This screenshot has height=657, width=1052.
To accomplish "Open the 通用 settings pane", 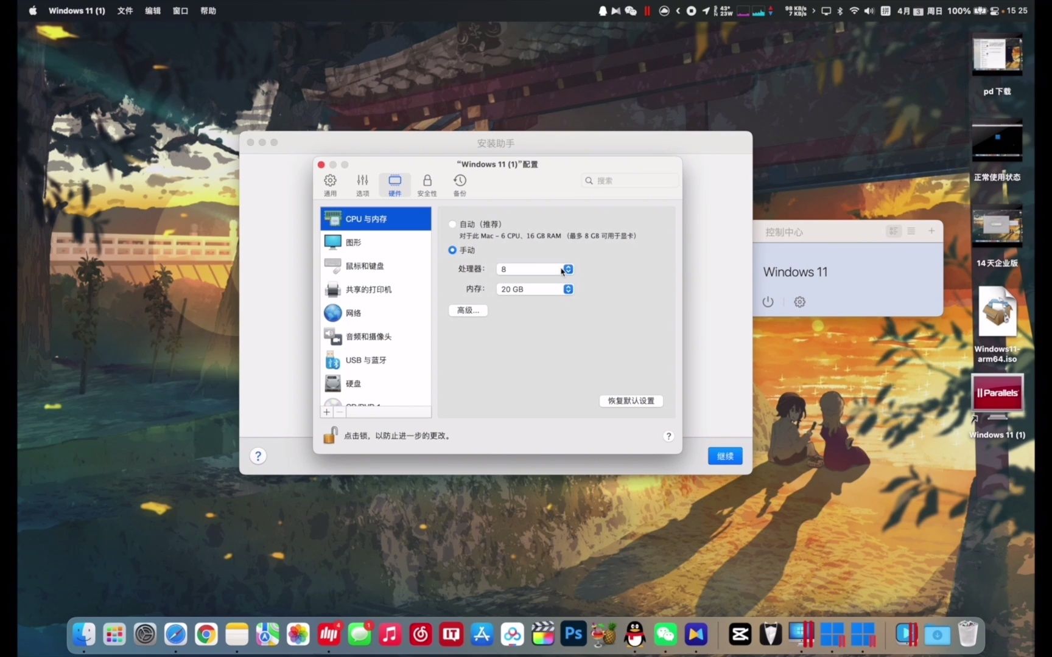I will pyautogui.click(x=329, y=184).
